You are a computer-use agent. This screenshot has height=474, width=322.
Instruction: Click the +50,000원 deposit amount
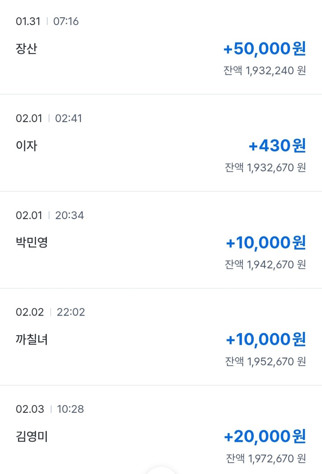click(264, 49)
